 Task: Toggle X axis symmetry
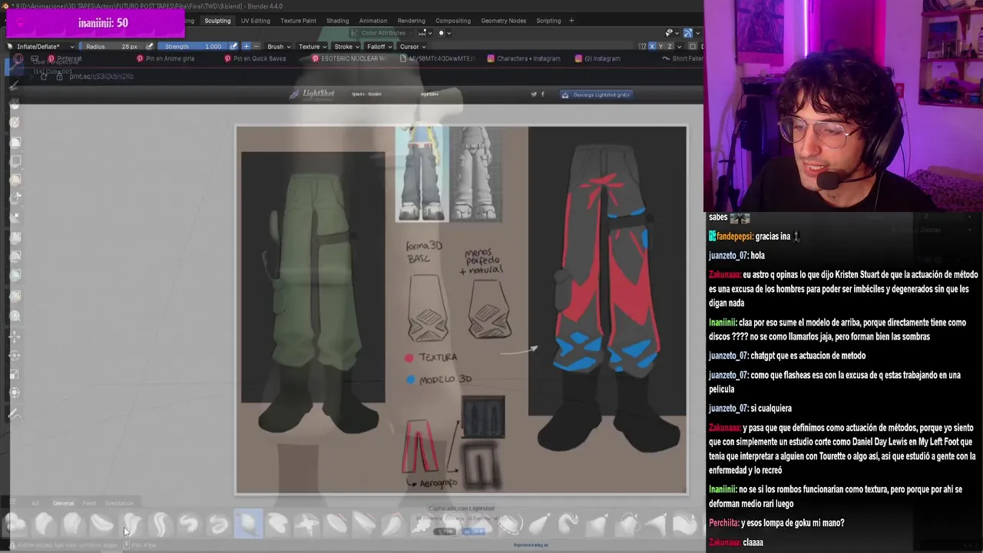coord(652,46)
